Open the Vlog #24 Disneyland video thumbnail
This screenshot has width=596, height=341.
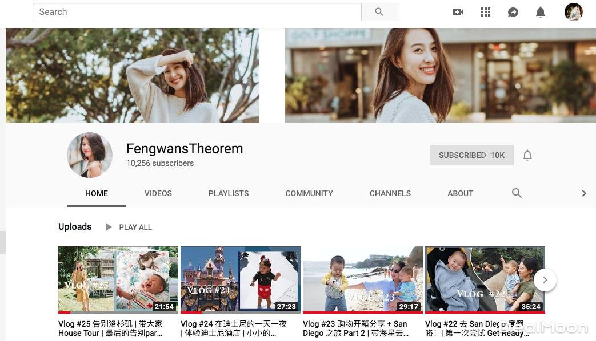coord(240,279)
